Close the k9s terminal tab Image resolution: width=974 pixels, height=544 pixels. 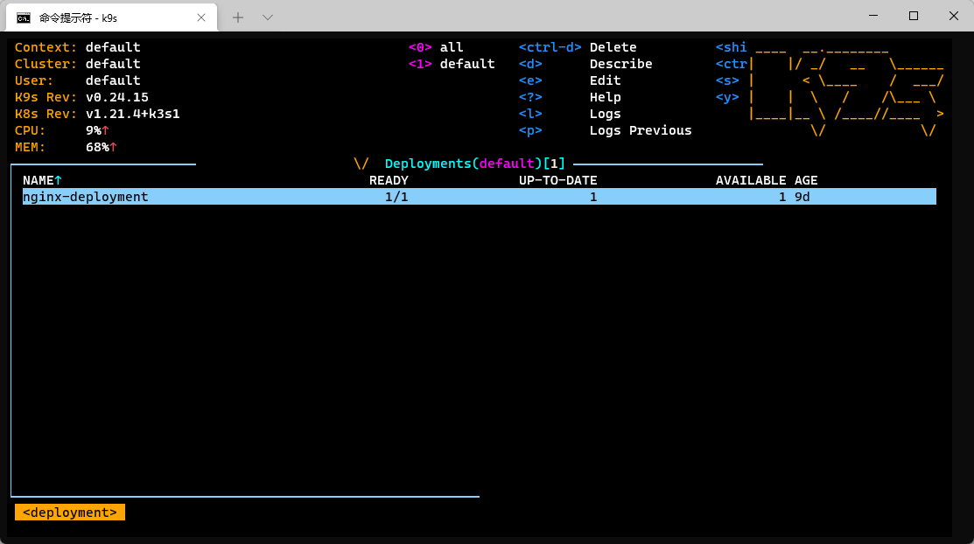click(202, 17)
